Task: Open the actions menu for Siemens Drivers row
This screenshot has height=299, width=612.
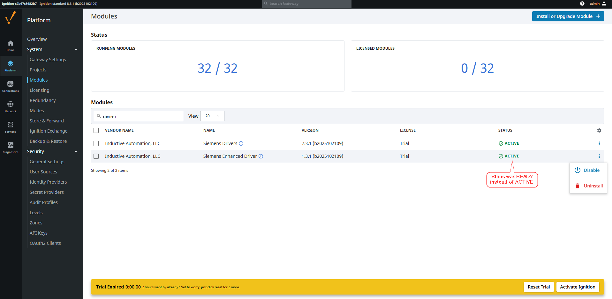Action: coord(599,143)
